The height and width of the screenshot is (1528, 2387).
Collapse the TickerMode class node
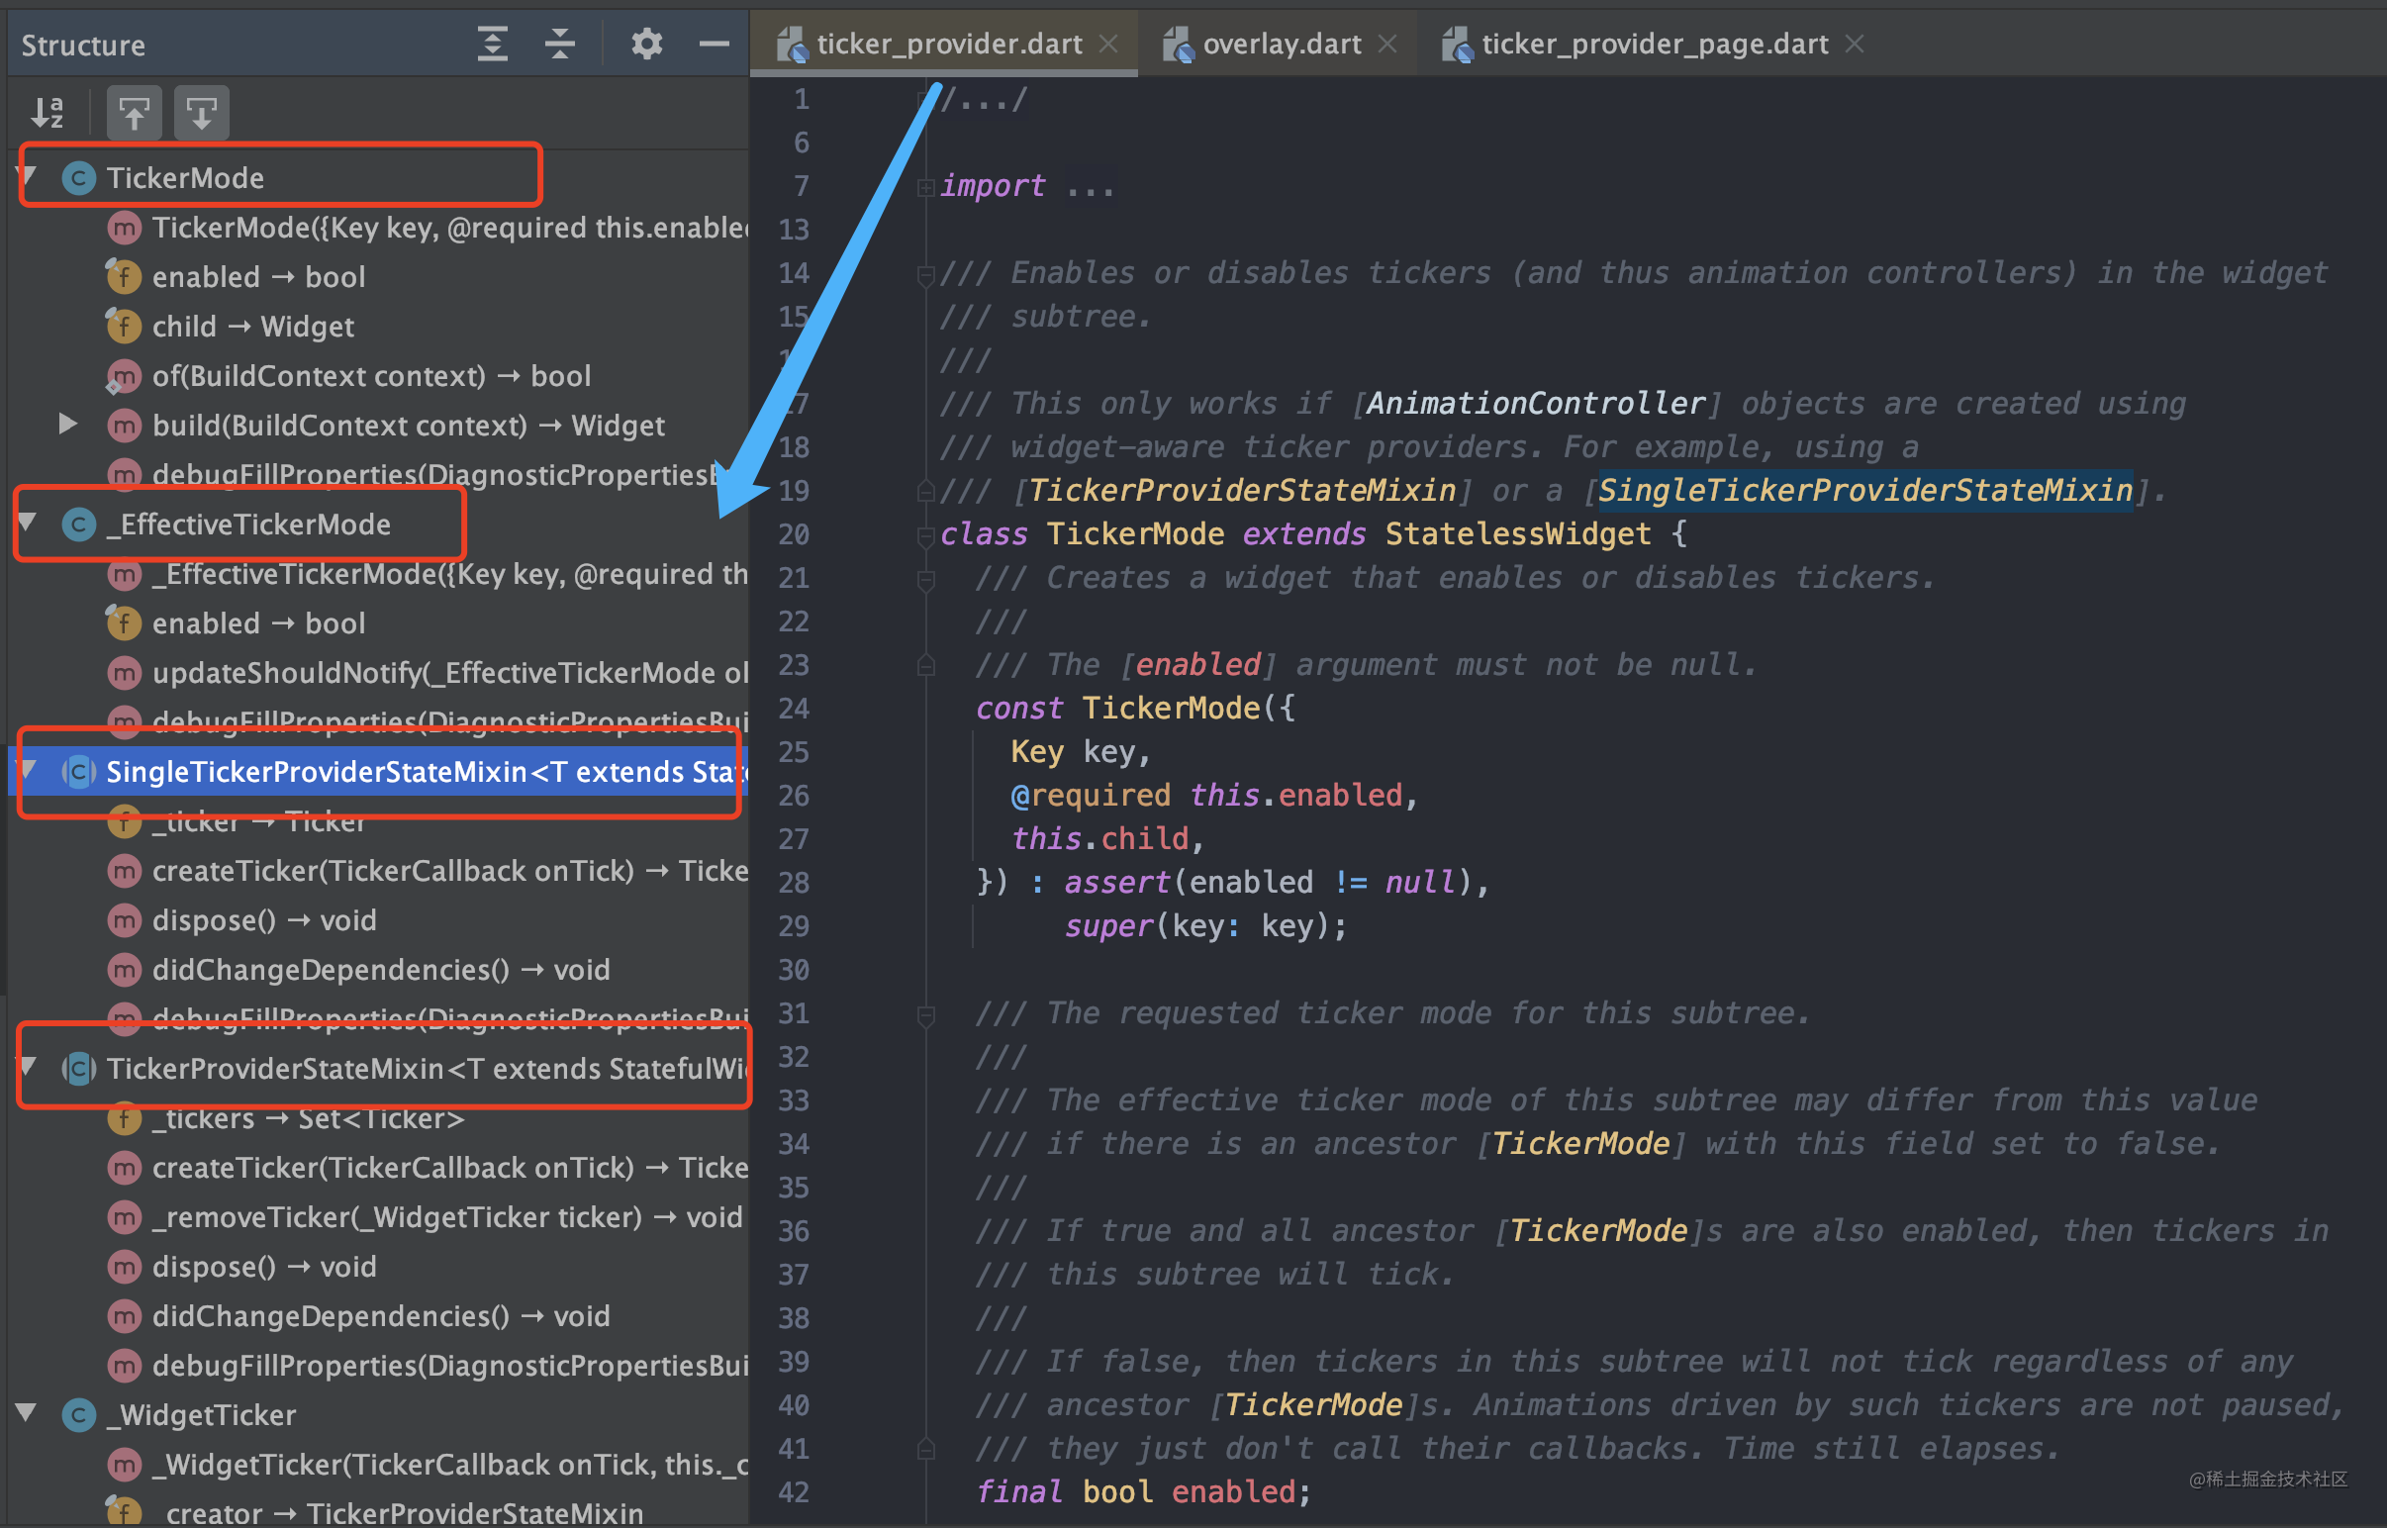click(x=28, y=176)
